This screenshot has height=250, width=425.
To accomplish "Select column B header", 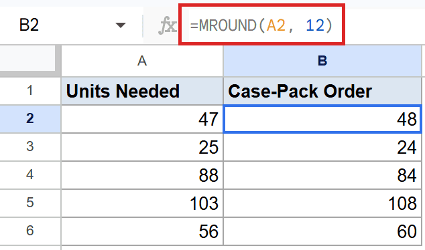I will pyautogui.click(x=322, y=61).
